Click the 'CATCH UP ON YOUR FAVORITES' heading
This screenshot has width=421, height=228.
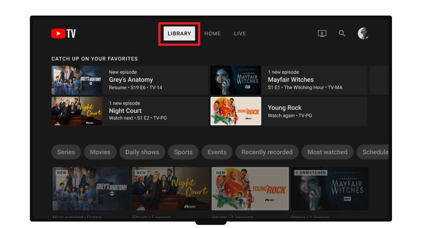pyautogui.click(x=95, y=59)
